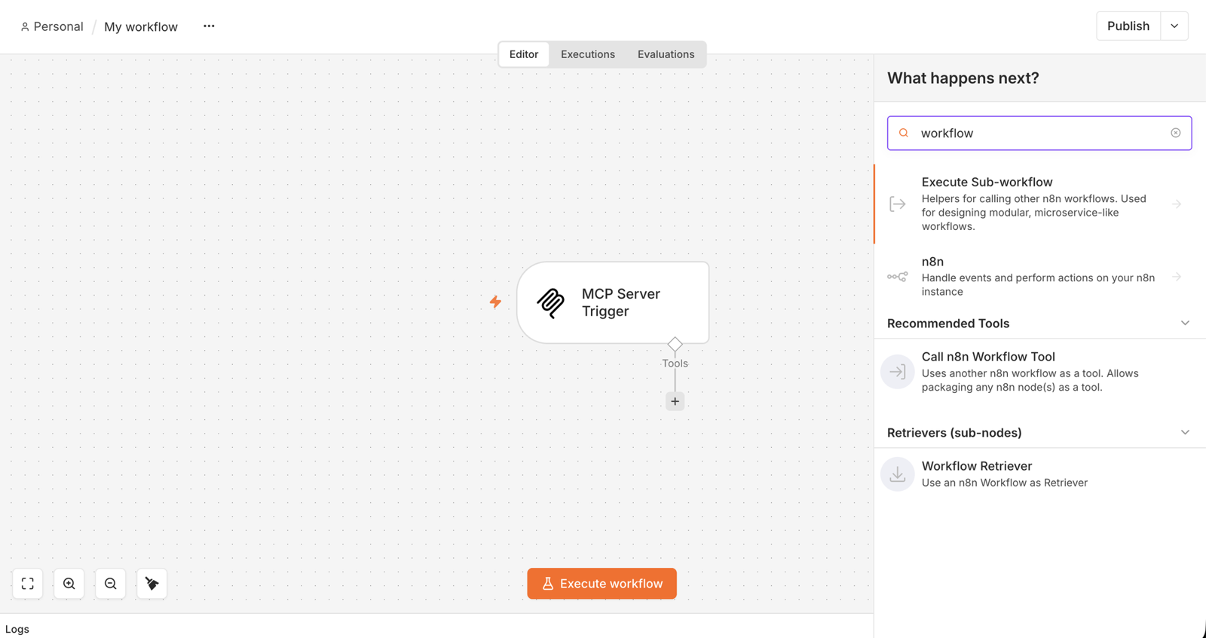The image size is (1206, 638).
Task: Add a tool with the plus button
Action: [675, 401]
